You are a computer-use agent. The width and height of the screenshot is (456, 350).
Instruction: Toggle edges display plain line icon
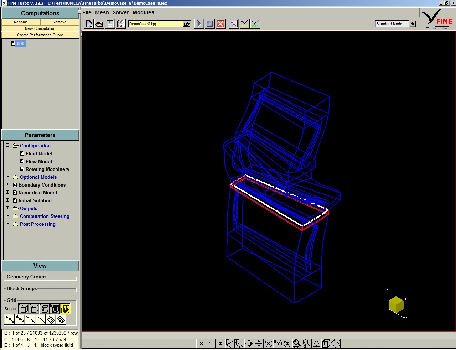click(41, 319)
